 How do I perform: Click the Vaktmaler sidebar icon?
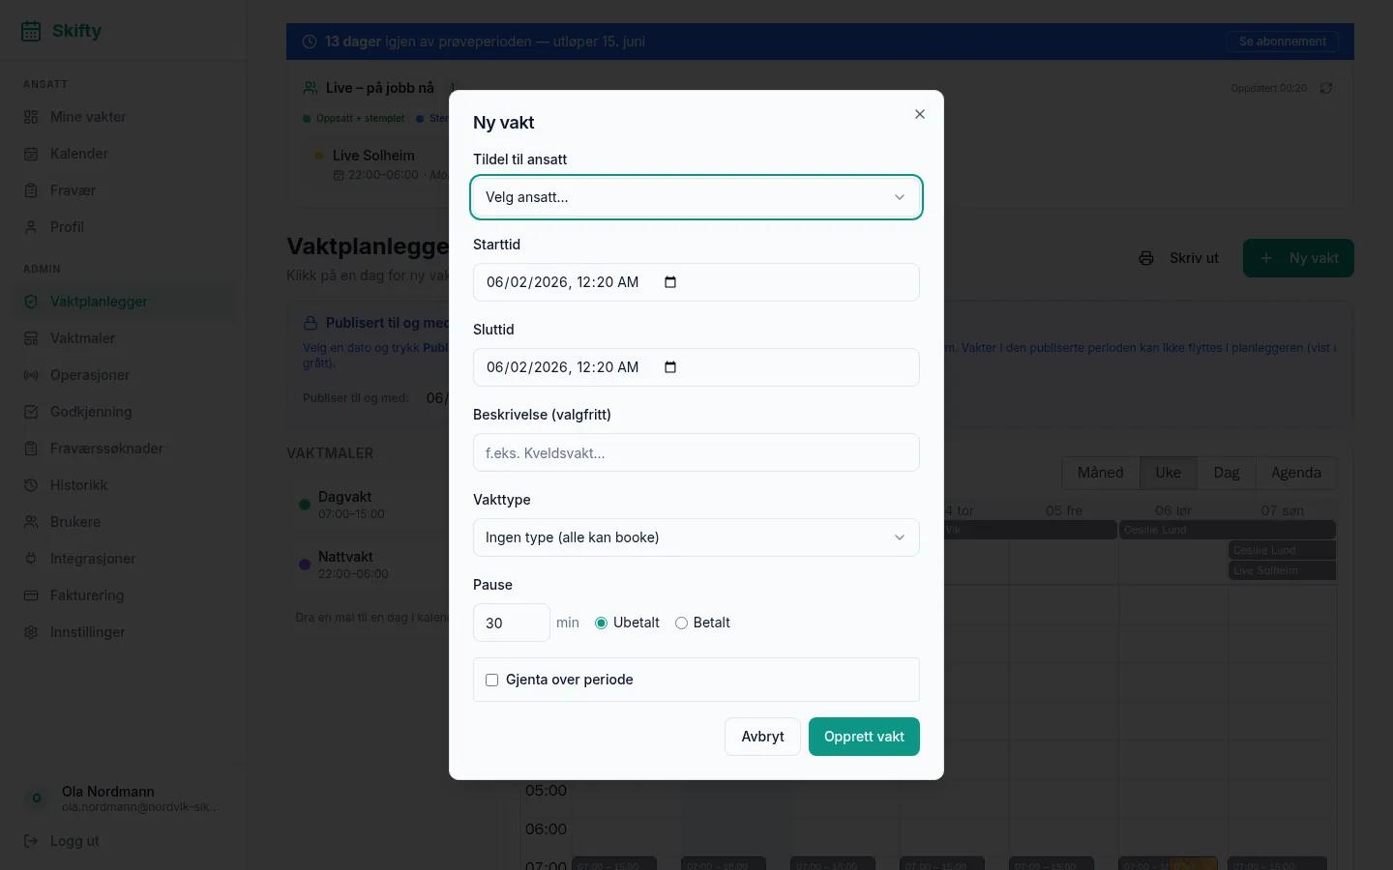(31, 338)
